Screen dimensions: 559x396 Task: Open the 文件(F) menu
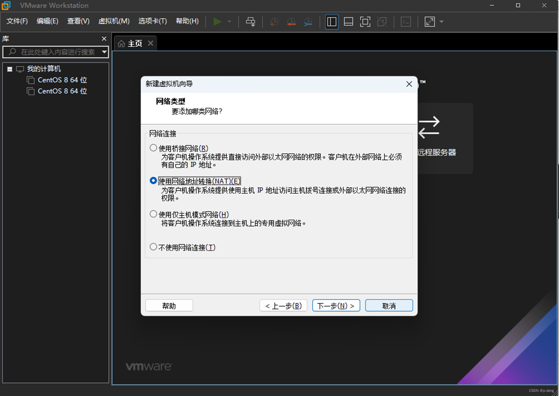(x=17, y=21)
